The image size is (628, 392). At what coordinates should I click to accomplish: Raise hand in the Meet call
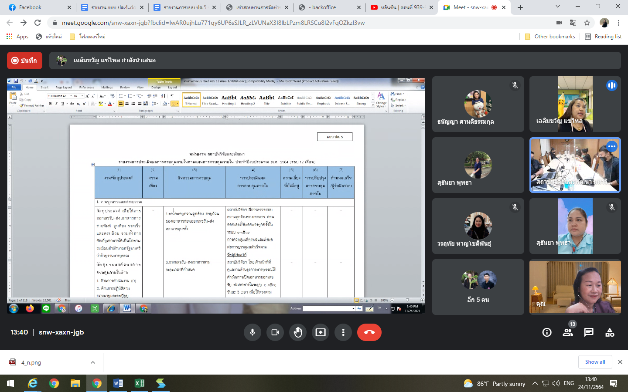click(x=298, y=332)
